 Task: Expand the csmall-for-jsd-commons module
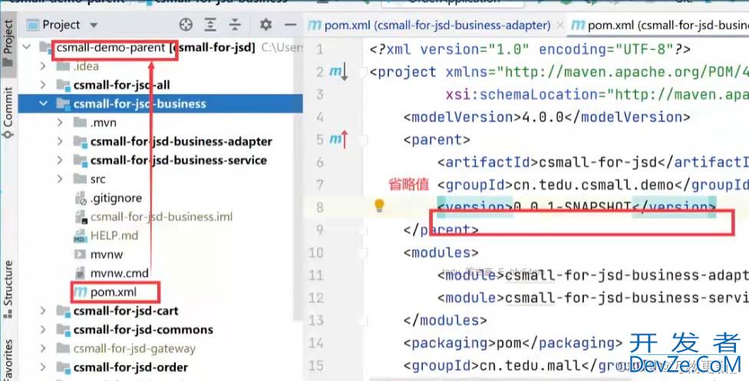pos(43,330)
